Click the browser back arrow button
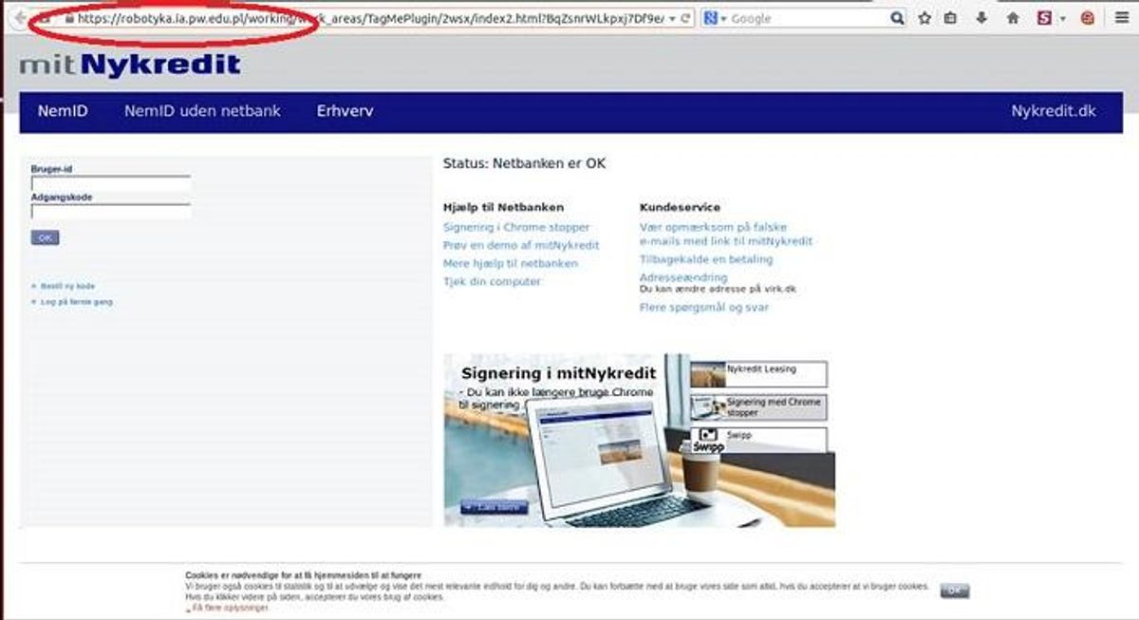 pyautogui.click(x=18, y=18)
